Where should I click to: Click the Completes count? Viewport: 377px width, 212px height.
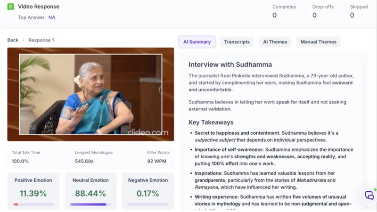point(274,16)
